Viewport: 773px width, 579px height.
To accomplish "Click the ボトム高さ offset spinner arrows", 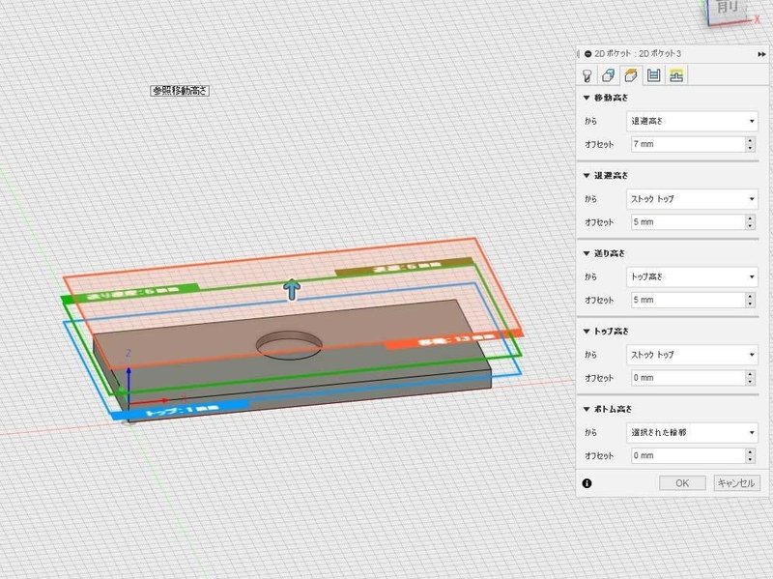I will tap(751, 455).
